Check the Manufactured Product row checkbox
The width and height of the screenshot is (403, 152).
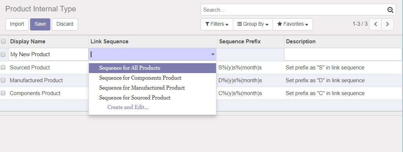pyautogui.click(x=3, y=80)
